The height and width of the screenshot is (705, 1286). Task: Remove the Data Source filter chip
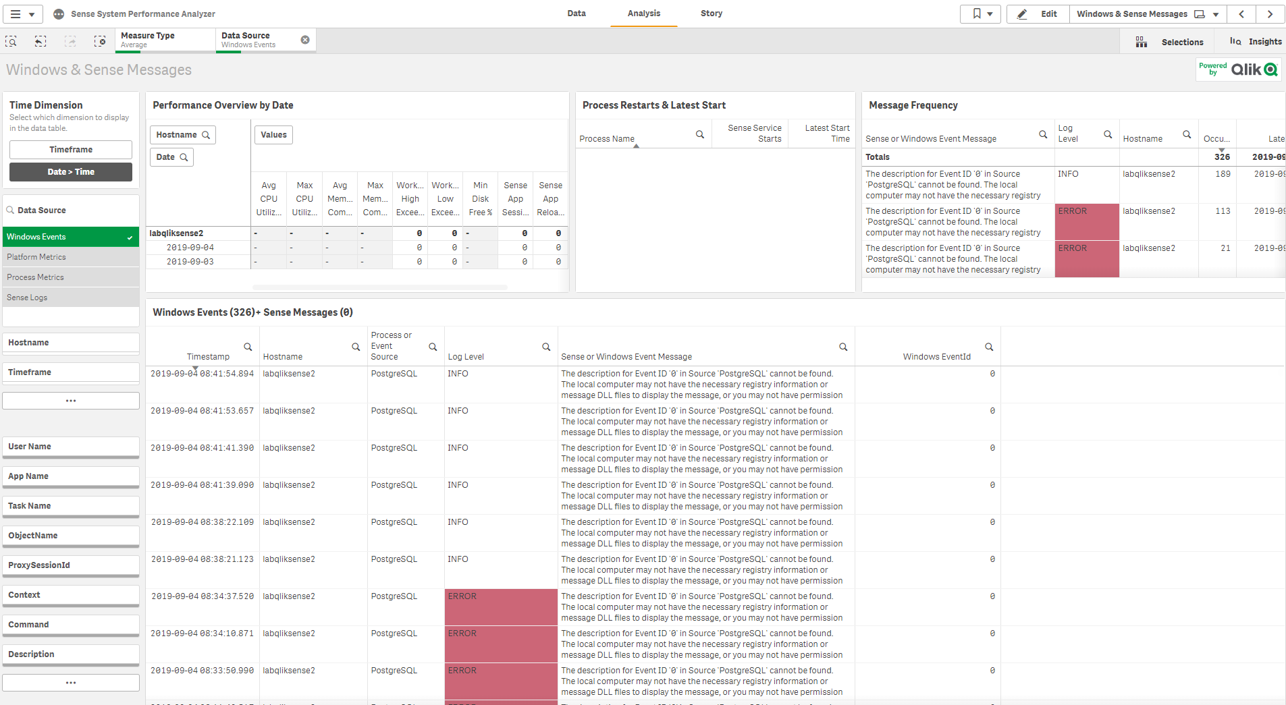point(305,39)
